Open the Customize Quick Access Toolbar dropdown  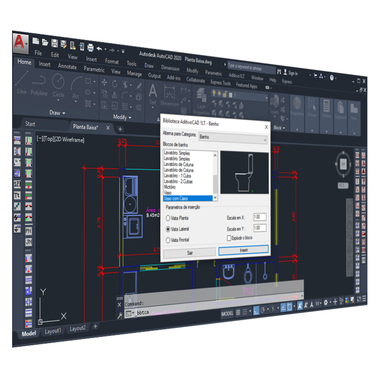123,51
